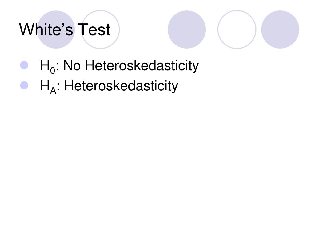Click the bullet dot before H0
The image size is (315, 236).
point(24,65)
